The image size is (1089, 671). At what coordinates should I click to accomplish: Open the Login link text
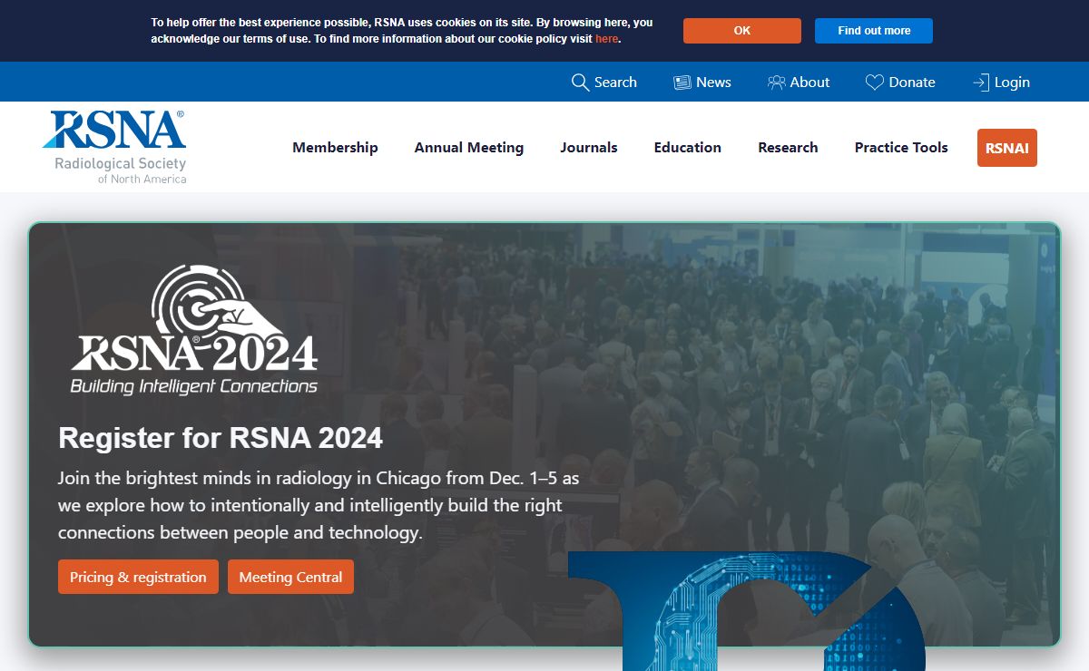click(x=1012, y=83)
